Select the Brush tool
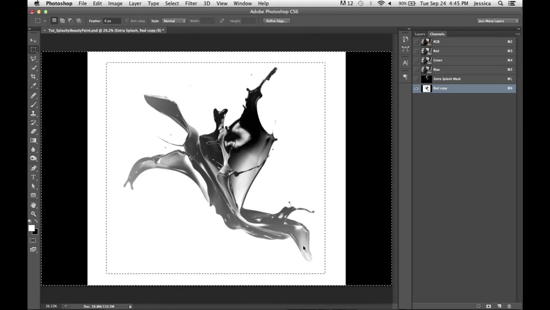This screenshot has width=550, height=310. 33,105
